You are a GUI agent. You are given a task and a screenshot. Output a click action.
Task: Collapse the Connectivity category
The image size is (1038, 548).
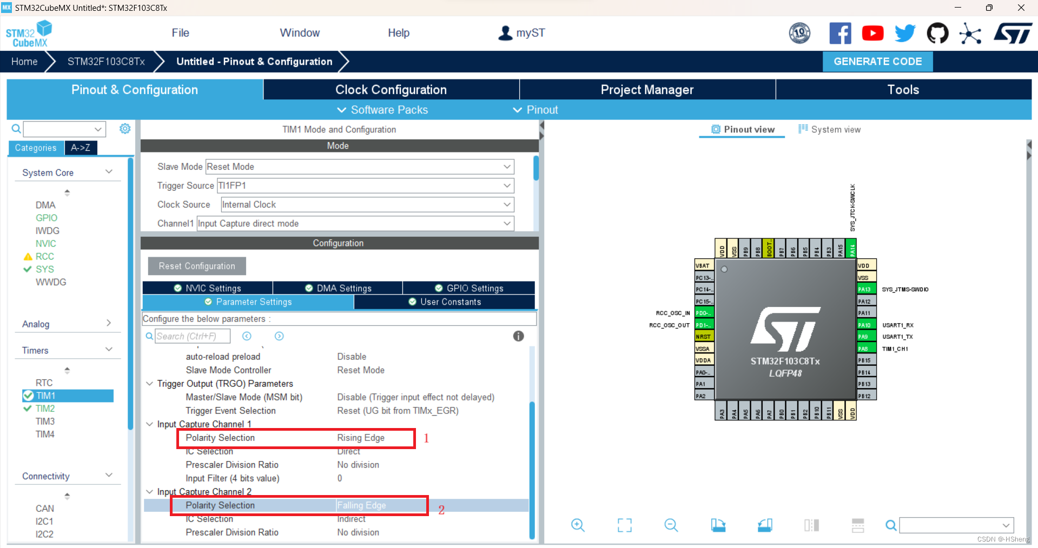click(109, 476)
